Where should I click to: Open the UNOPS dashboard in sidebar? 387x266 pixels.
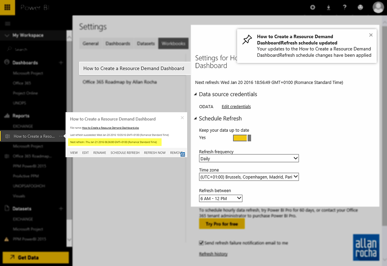19,103
